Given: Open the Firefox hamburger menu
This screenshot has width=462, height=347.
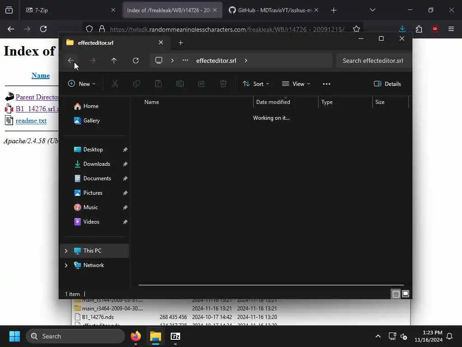Looking at the screenshot, I should [451, 29].
